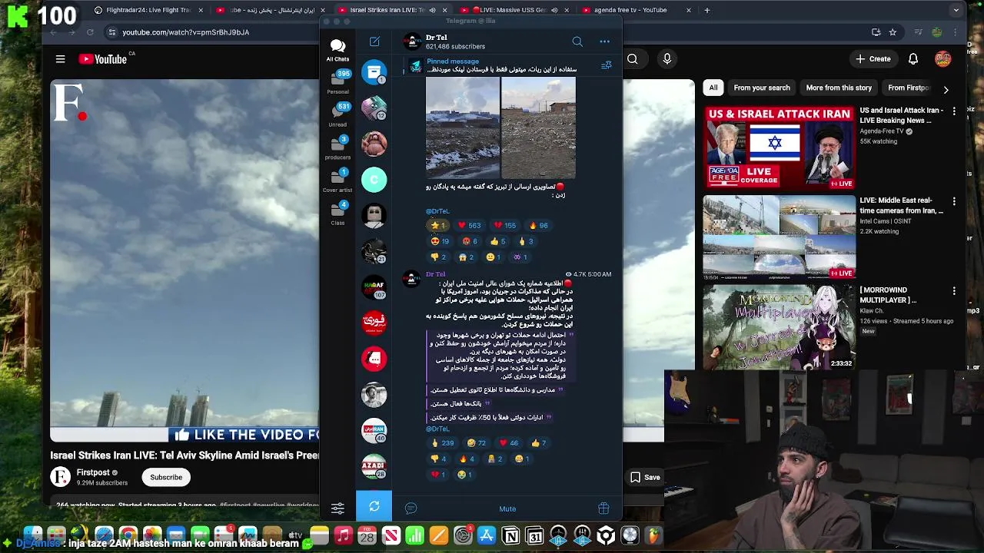984x553 pixels.
Task: Switch to the Cover artist folder
Action: click(337, 181)
